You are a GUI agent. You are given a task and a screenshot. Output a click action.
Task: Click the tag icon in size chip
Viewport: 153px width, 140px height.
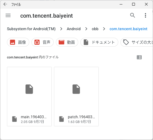(126, 42)
